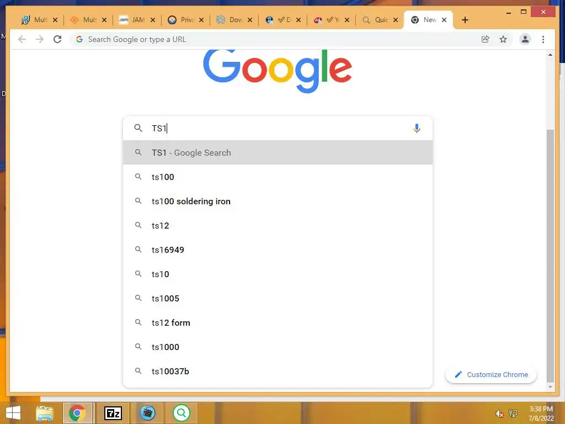Viewport: 565px width, 424px height.
Task: Close the active New Tab tab
Action: [x=444, y=20]
